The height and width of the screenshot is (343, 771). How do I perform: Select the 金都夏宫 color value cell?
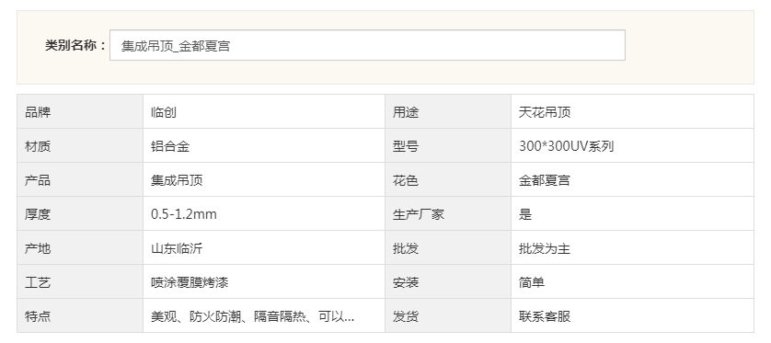coord(632,180)
